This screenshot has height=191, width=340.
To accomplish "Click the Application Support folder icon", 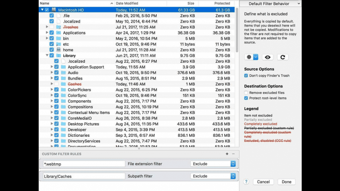I will point(63,67).
